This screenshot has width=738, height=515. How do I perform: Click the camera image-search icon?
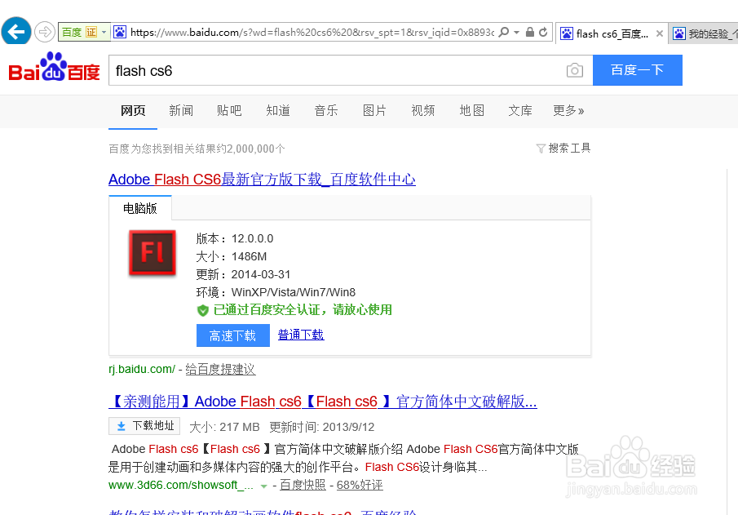click(x=575, y=70)
